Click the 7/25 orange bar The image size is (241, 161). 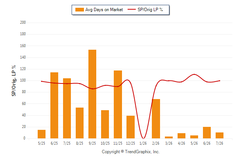point(67,108)
